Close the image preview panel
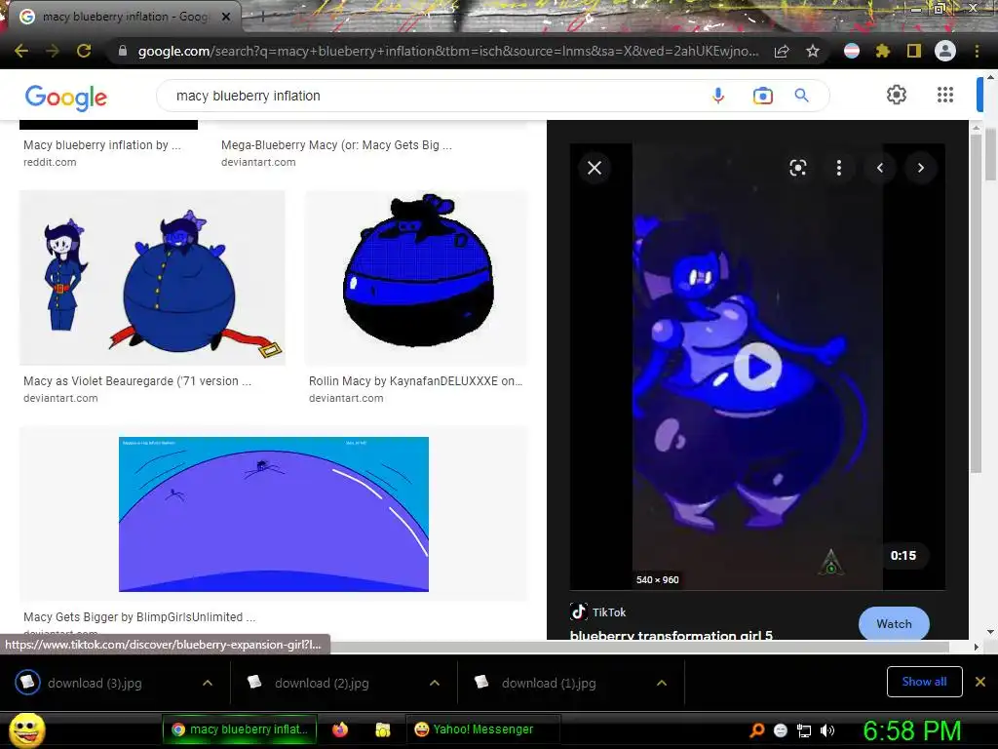Viewport: 998px width, 749px height. (x=595, y=168)
